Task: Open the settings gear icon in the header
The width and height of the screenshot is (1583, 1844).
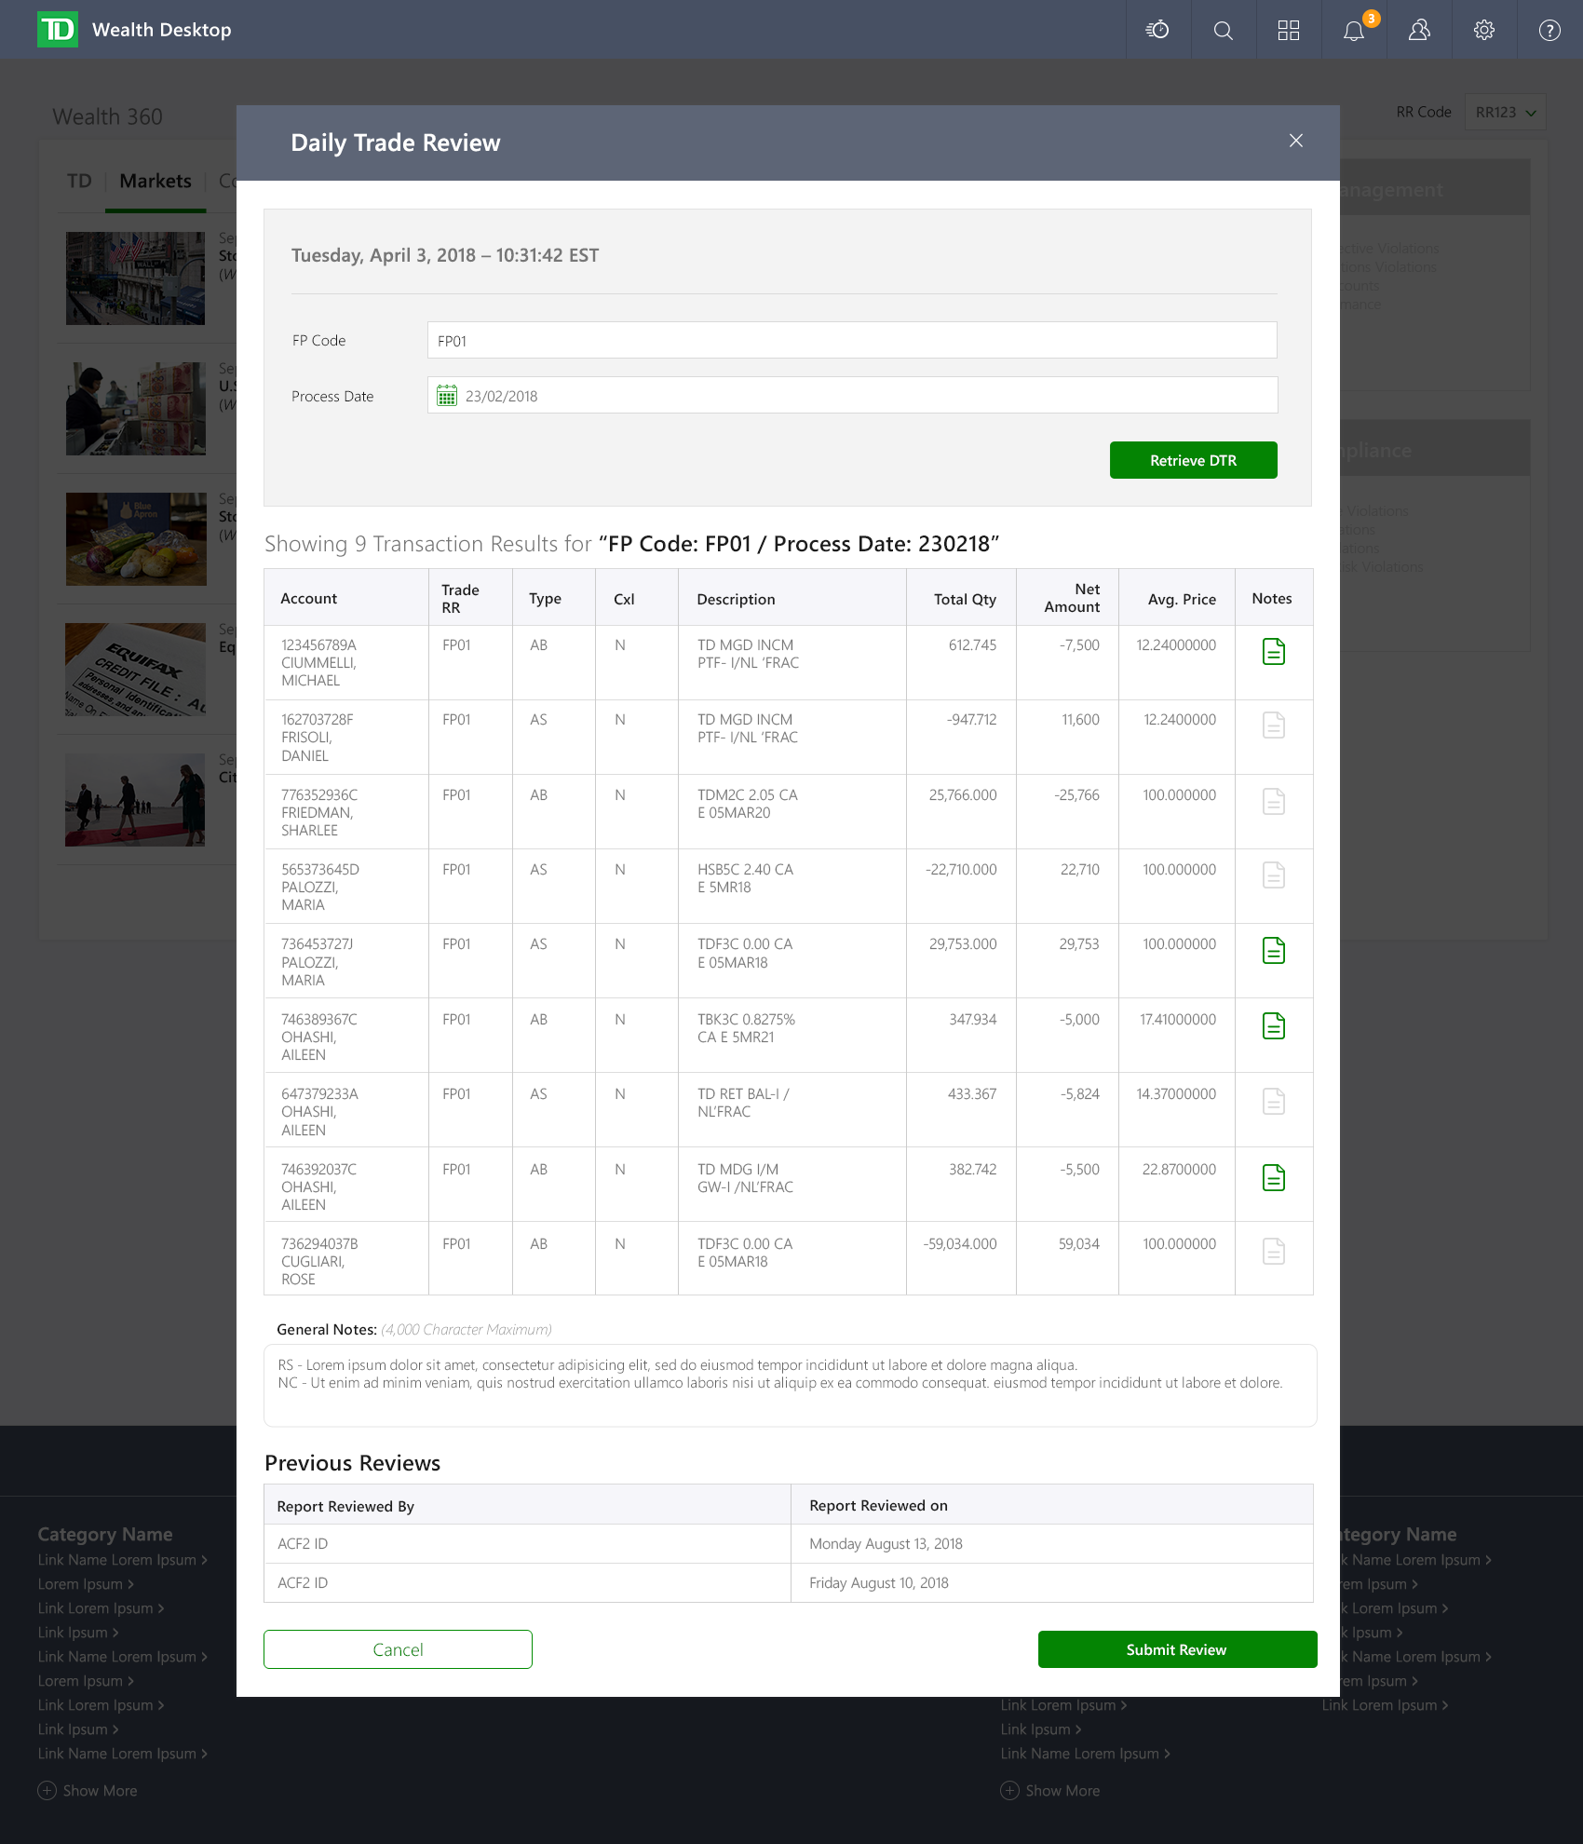Action: coord(1484,30)
